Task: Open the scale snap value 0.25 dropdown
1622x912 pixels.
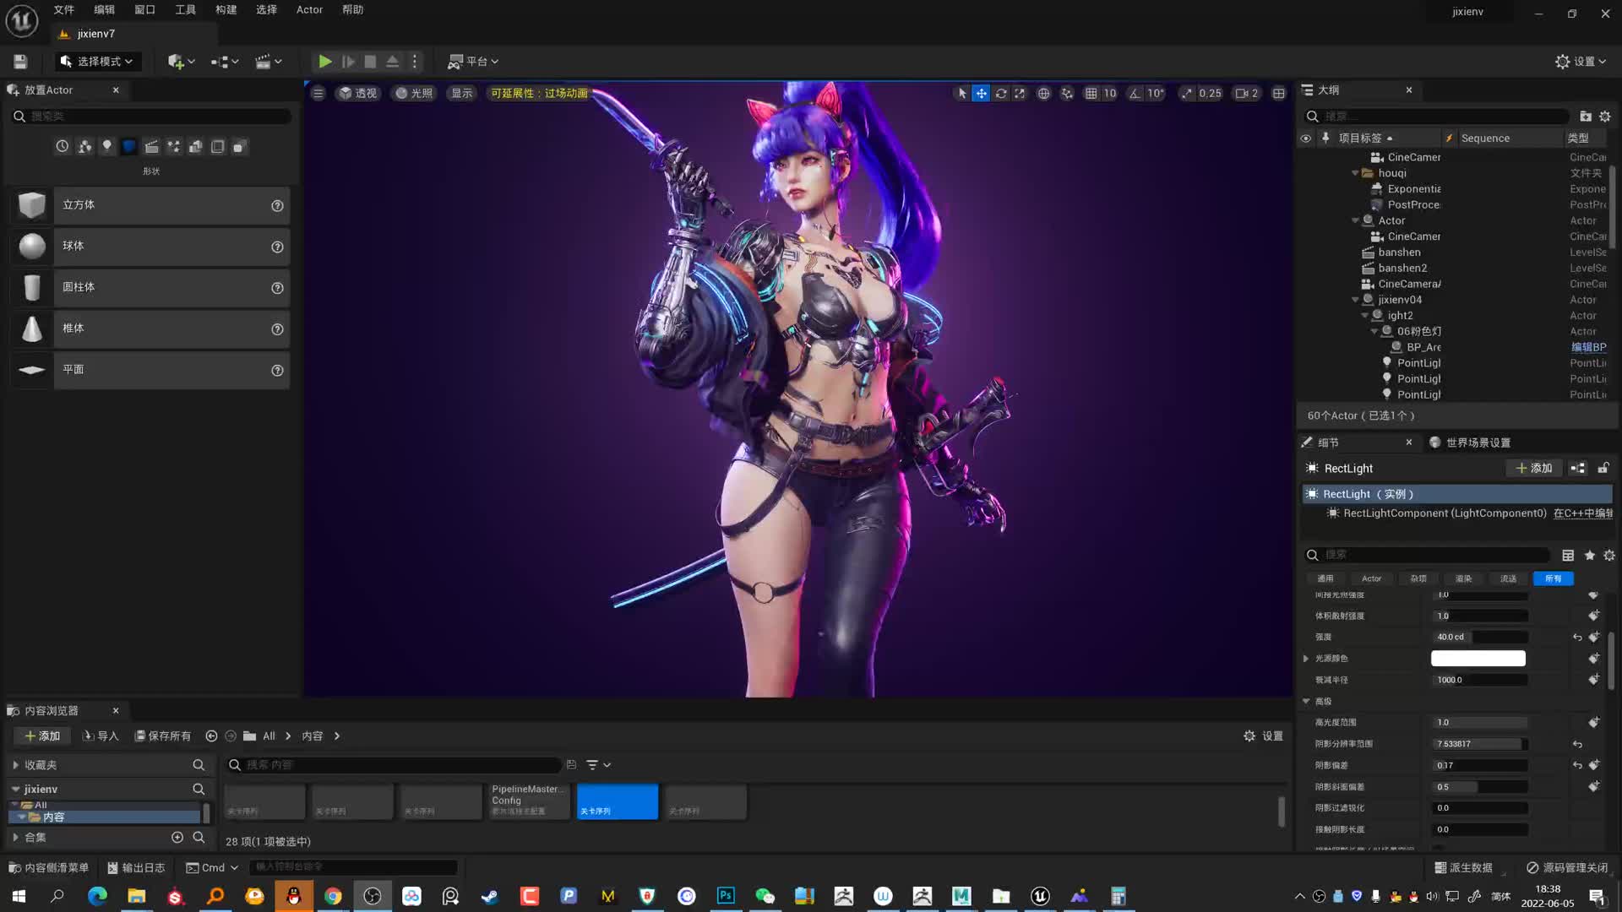Action: coord(1210,94)
